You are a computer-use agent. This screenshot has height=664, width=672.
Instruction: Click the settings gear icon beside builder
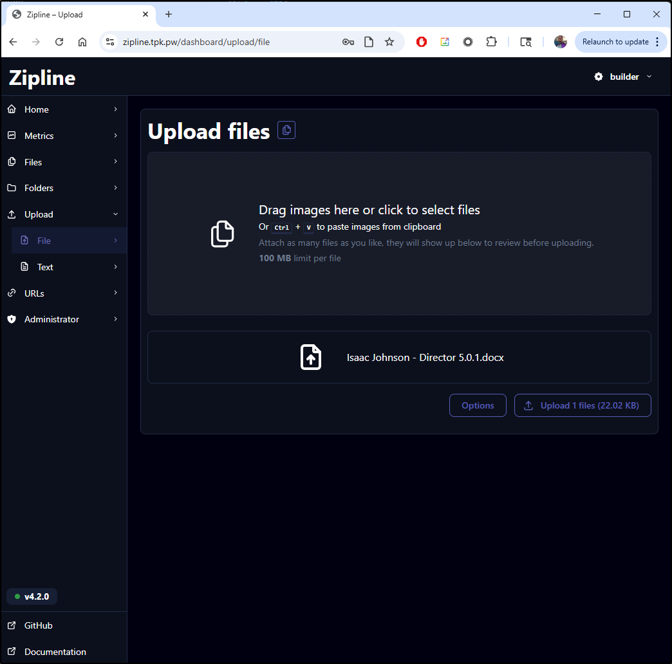(x=599, y=77)
